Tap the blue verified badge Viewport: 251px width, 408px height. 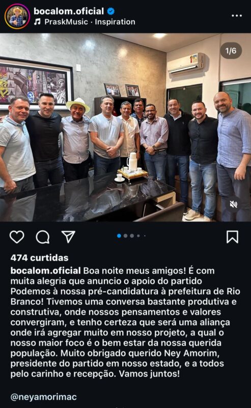(111, 11)
